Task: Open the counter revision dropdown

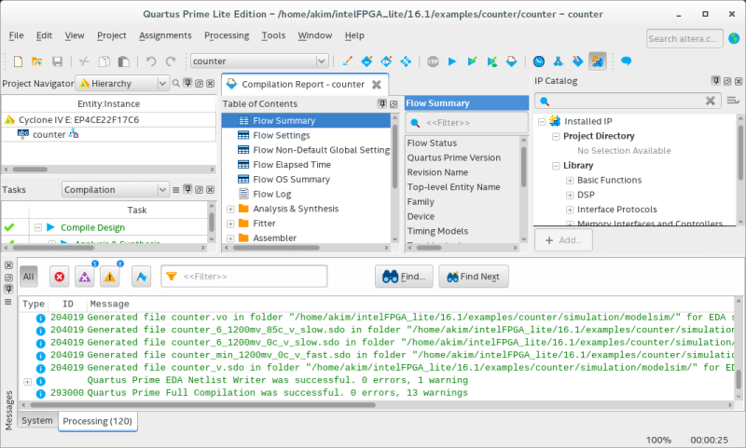Action: point(322,61)
